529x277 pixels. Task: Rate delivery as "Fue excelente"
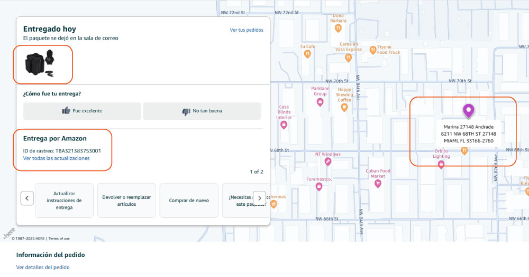[82, 111]
